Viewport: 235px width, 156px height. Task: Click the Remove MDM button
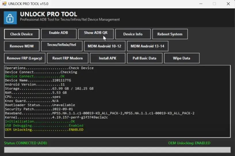(22, 46)
